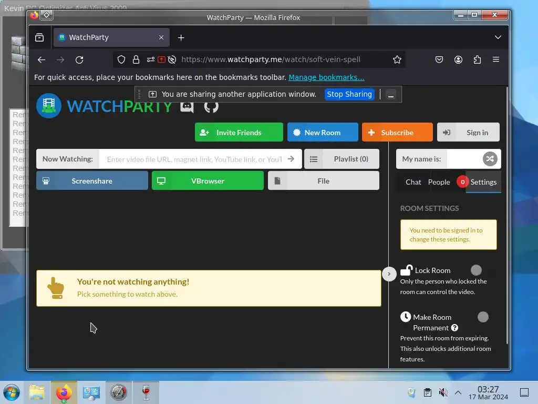The image size is (538, 404).
Task: Click the show desktop notification button
Action: (x=524, y=392)
